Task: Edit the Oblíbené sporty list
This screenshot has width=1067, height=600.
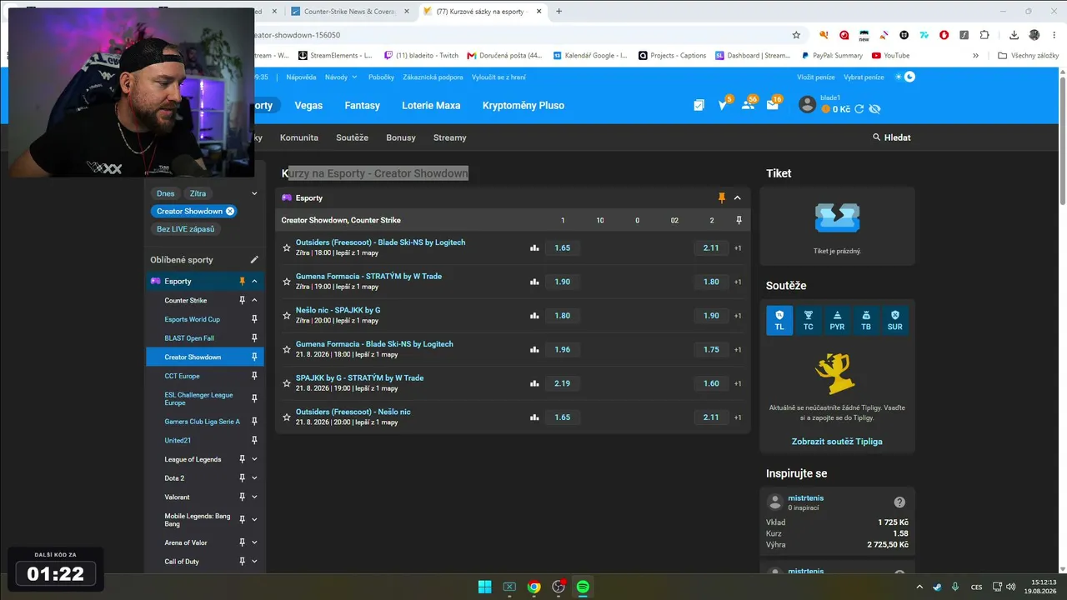Action: [x=254, y=260]
